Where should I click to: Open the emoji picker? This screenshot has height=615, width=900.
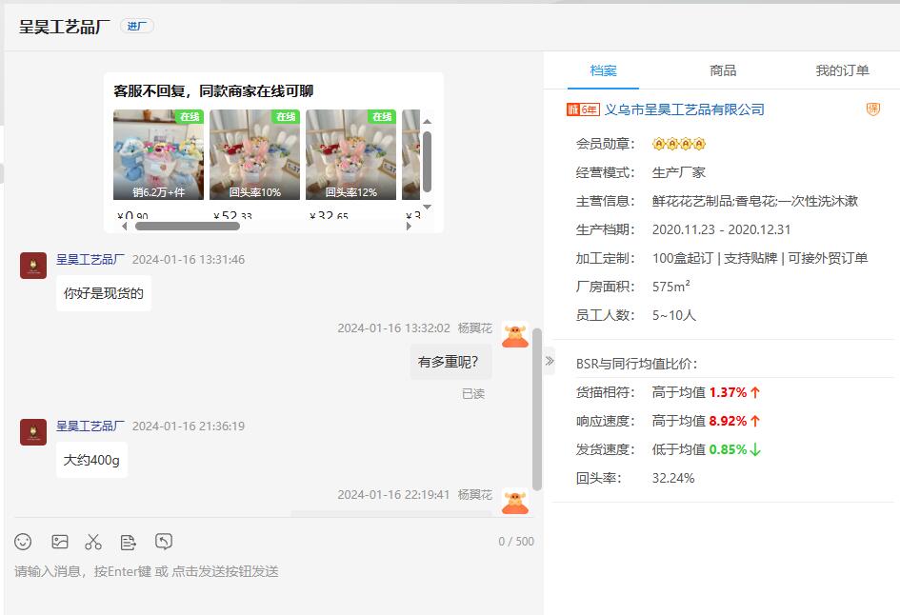(23, 542)
